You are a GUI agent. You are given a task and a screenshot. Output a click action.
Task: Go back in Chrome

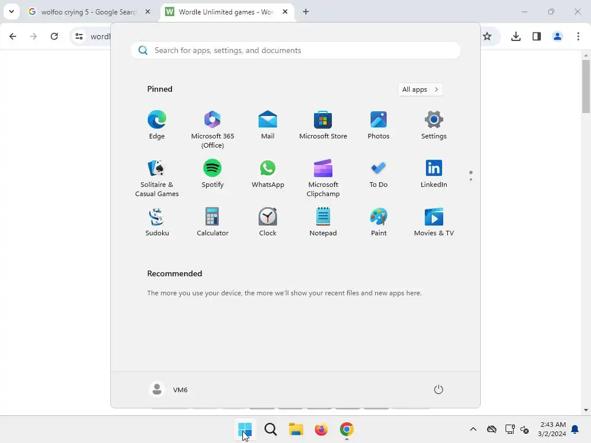click(13, 36)
